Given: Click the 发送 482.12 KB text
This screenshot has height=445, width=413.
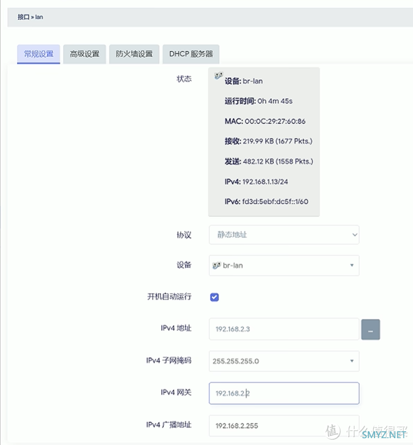Looking at the screenshot, I should (269, 162).
